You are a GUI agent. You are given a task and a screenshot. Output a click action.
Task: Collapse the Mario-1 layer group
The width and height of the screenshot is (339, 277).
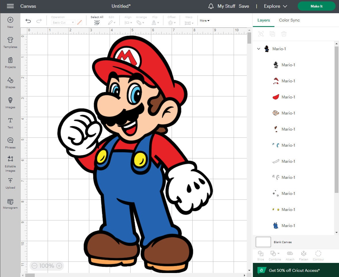pyautogui.click(x=258, y=49)
